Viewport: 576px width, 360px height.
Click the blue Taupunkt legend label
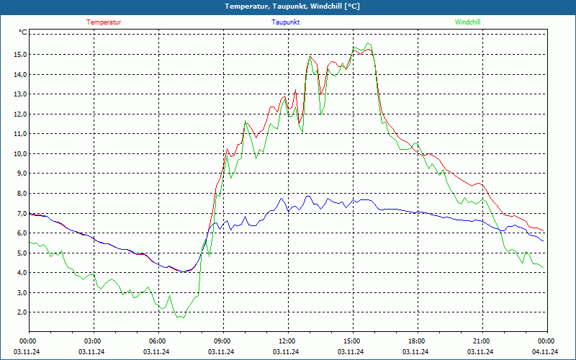click(x=286, y=22)
